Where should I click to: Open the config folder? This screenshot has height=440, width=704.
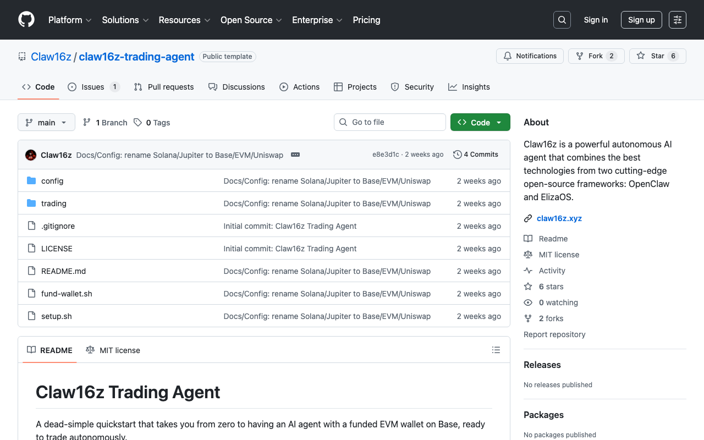(52, 181)
